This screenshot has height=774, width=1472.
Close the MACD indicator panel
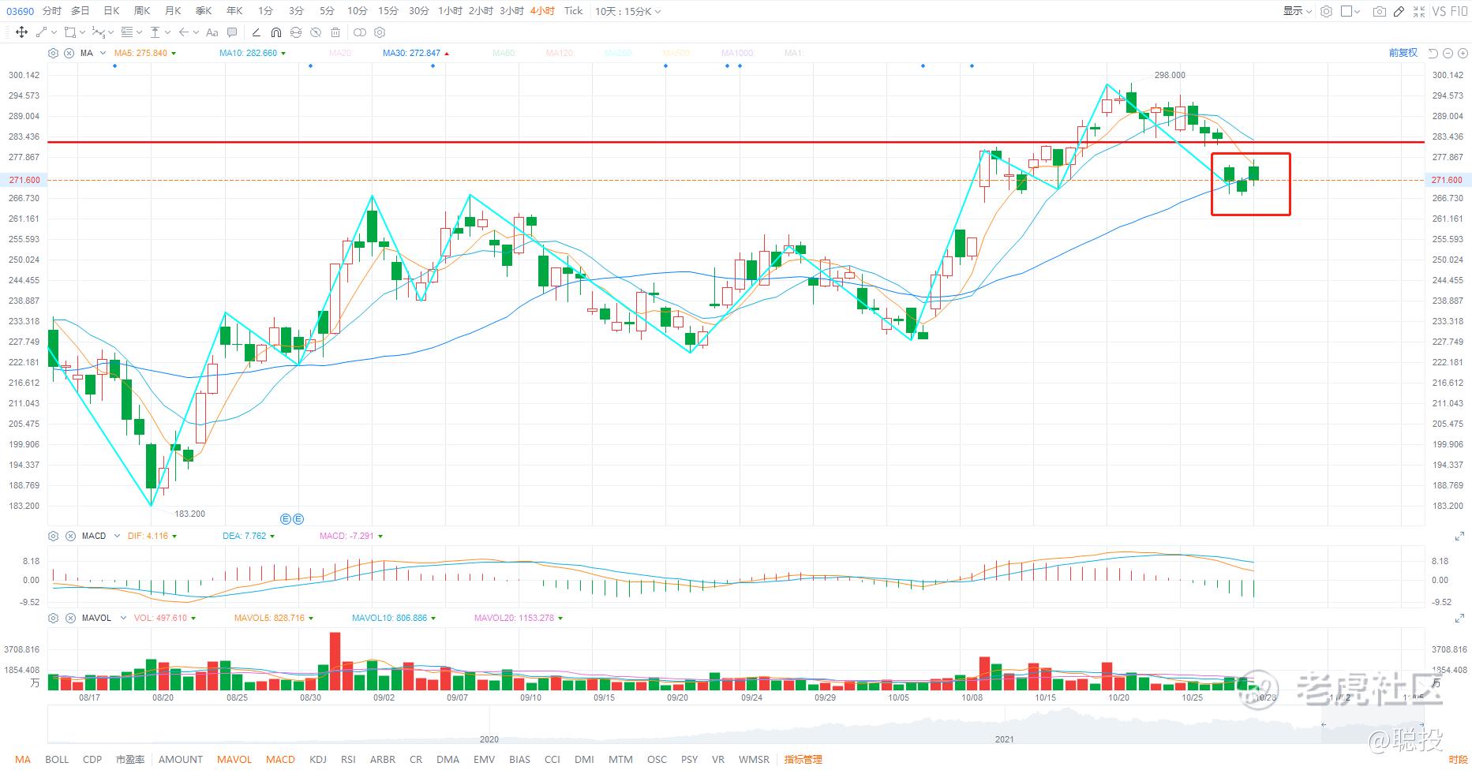tap(70, 536)
